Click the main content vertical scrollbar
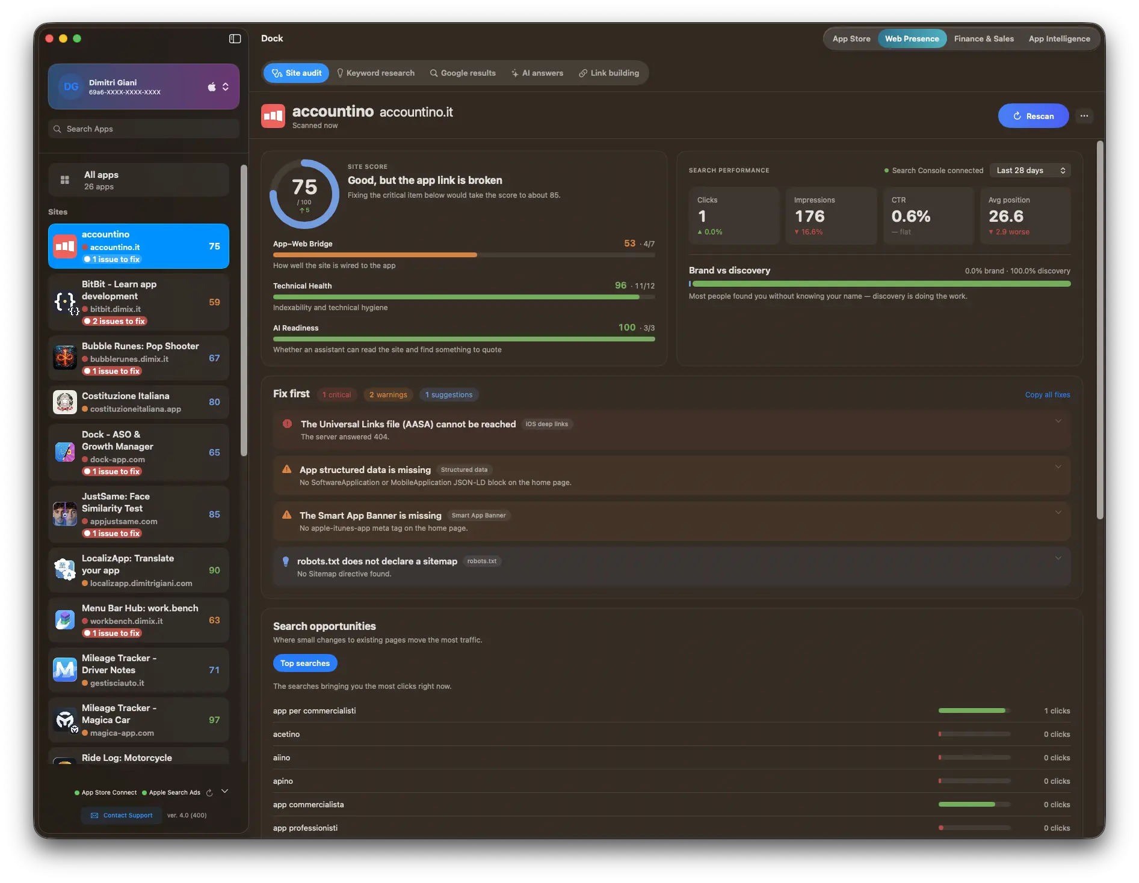 pos(1100,330)
